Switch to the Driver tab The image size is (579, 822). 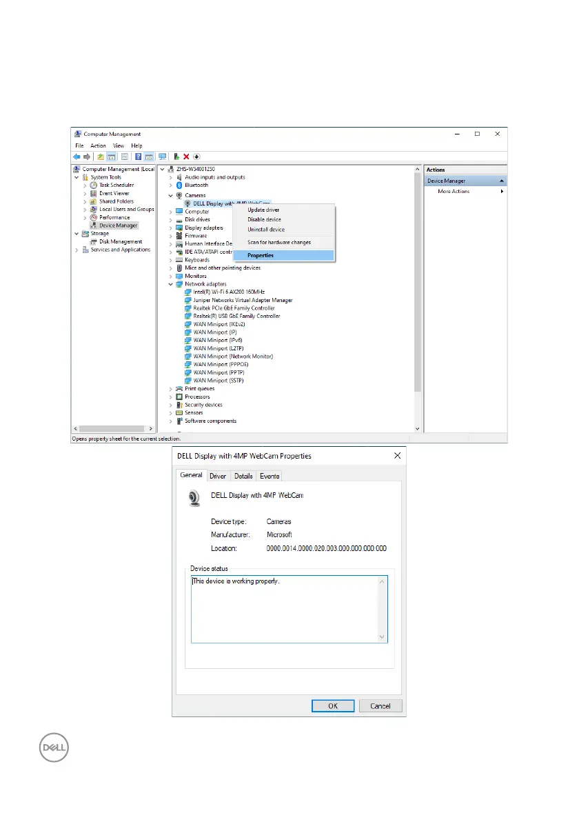tap(218, 476)
